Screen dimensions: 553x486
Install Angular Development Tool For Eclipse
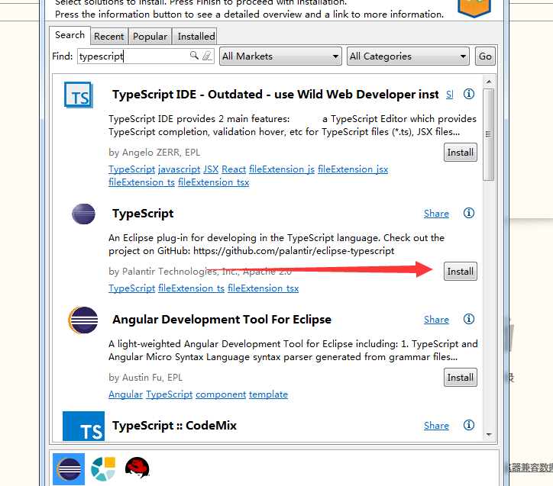[x=461, y=378]
